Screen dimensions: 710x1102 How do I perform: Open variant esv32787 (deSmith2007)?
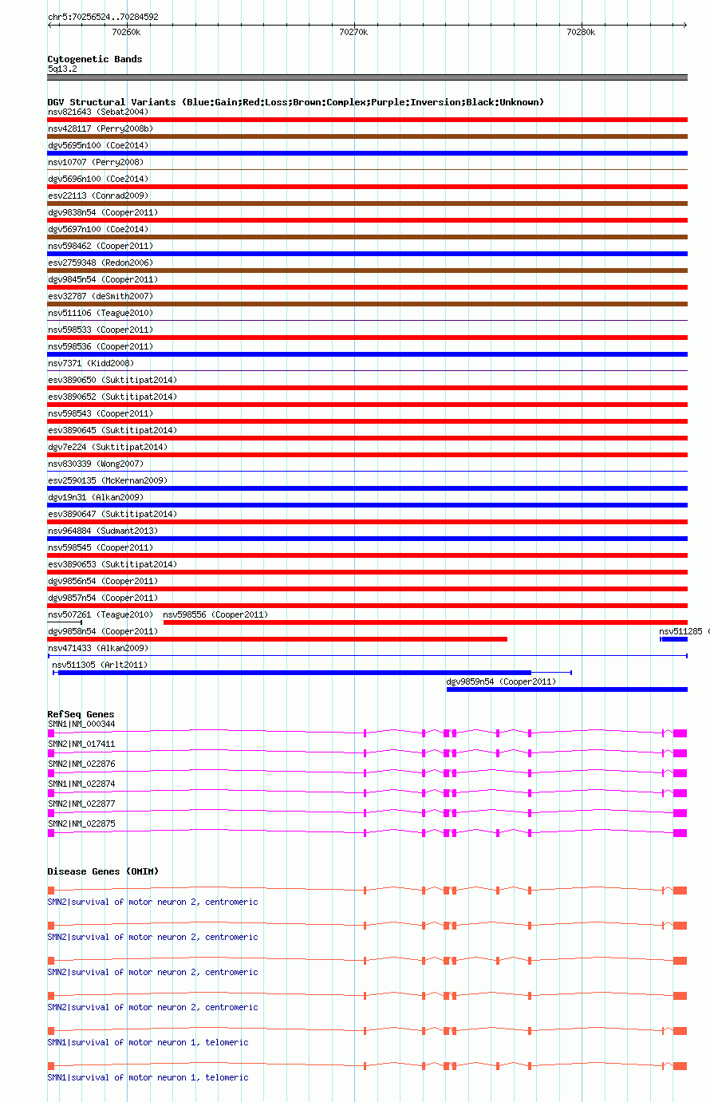[101, 296]
